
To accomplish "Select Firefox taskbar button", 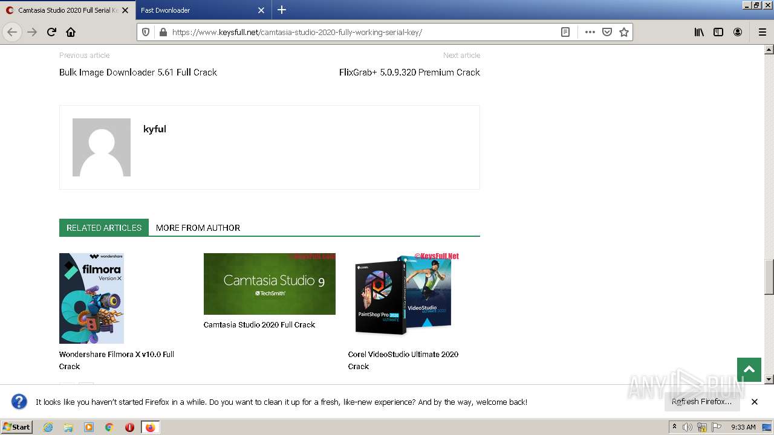I will pyautogui.click(x=150, y=427).
